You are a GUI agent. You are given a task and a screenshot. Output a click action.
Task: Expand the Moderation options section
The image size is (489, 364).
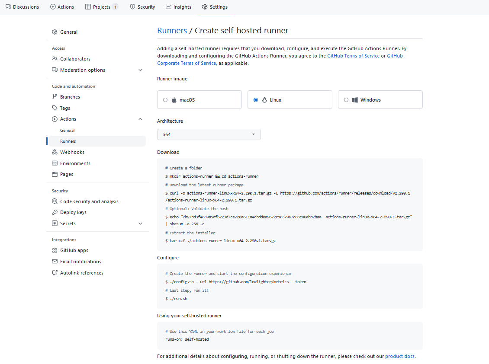coord(140,70)
